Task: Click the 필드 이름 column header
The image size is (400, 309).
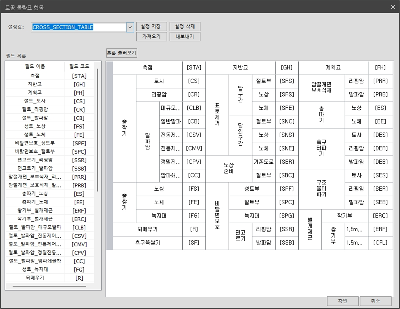Action: 35,66
